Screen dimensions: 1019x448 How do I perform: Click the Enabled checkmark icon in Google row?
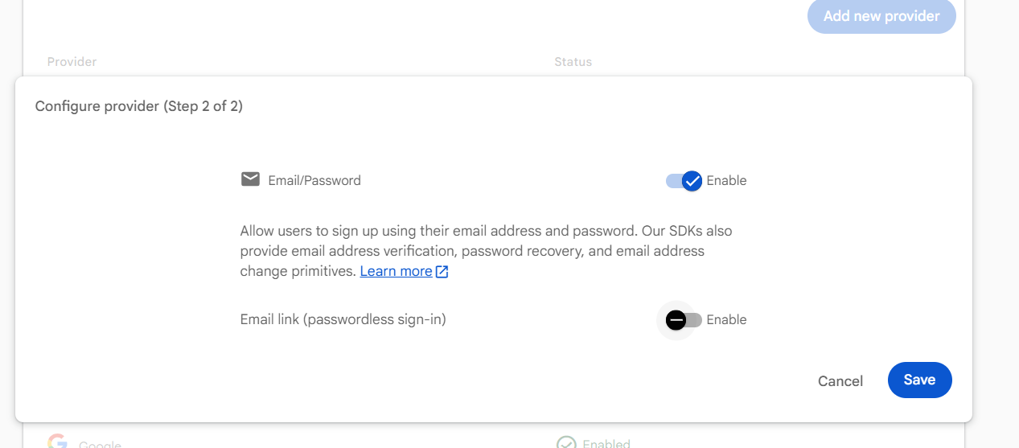coord(567,443)
